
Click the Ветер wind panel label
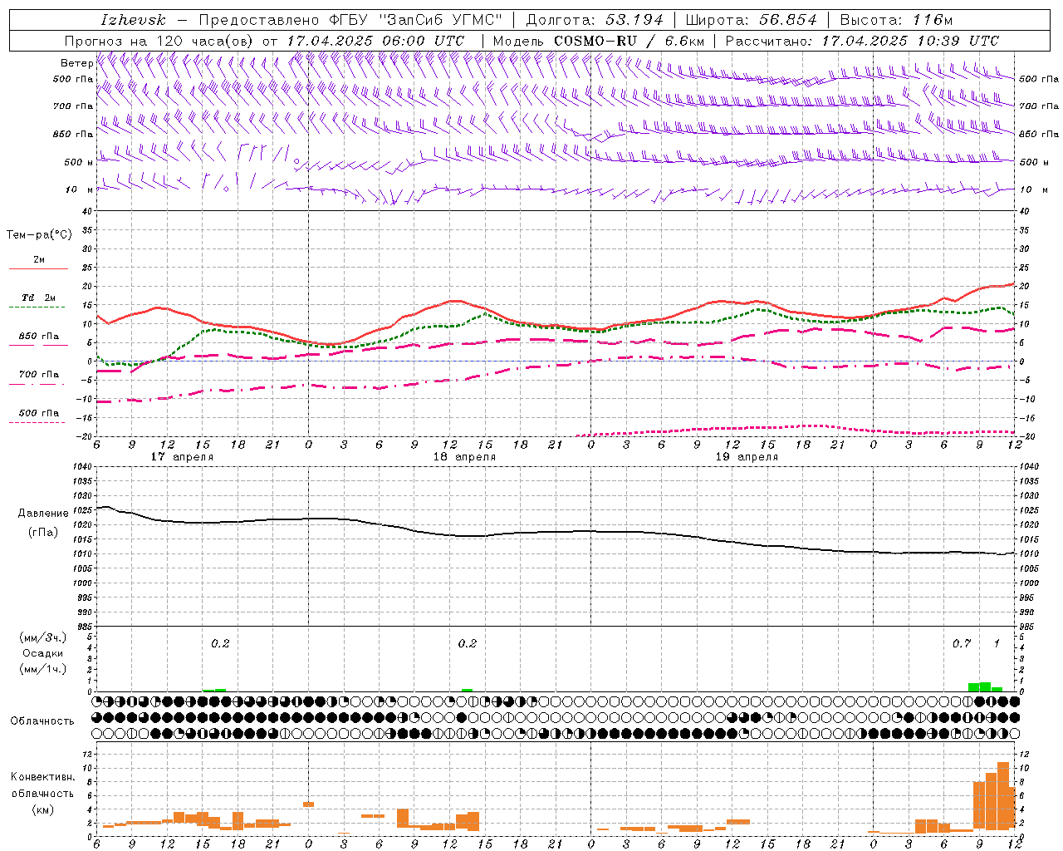(x=76, y=63)
